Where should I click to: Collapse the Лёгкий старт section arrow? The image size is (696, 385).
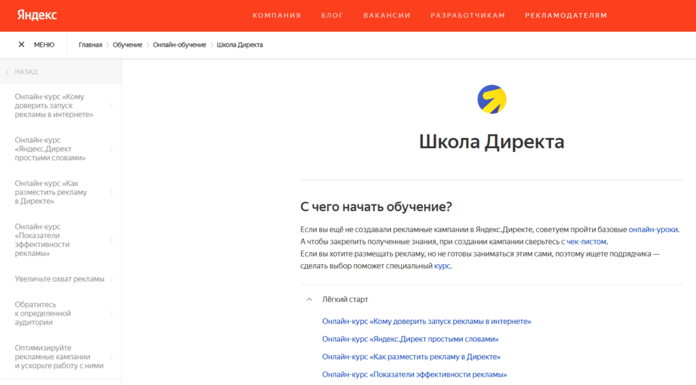point(309,299)
